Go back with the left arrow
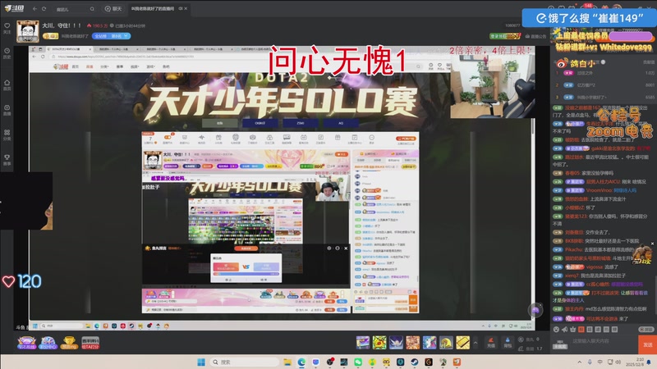The width and height of the screenshot is (657, 369). (34, 8)
